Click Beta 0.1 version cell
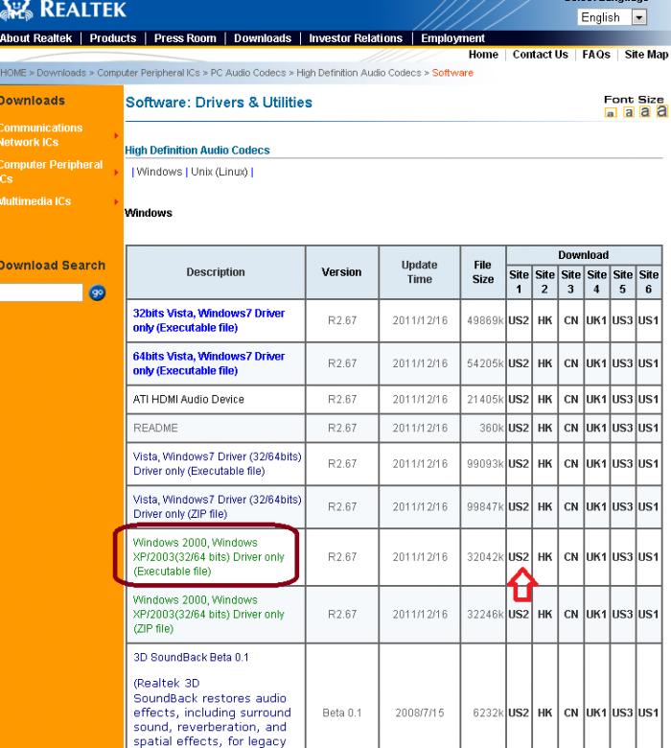This screenshot has height=748, width=671. [x=342, y=713]
